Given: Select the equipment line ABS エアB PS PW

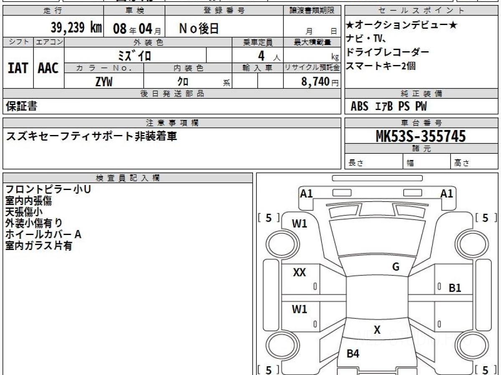Looking at the screenshot, I should tap(389, 107).
